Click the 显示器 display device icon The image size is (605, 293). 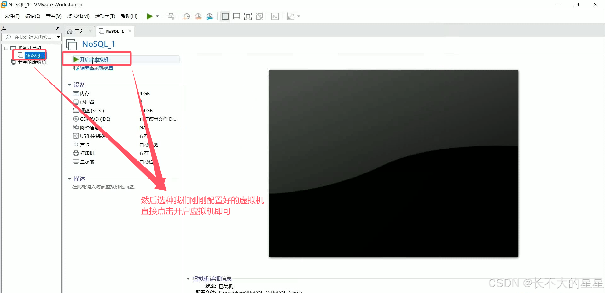(76, 161)
